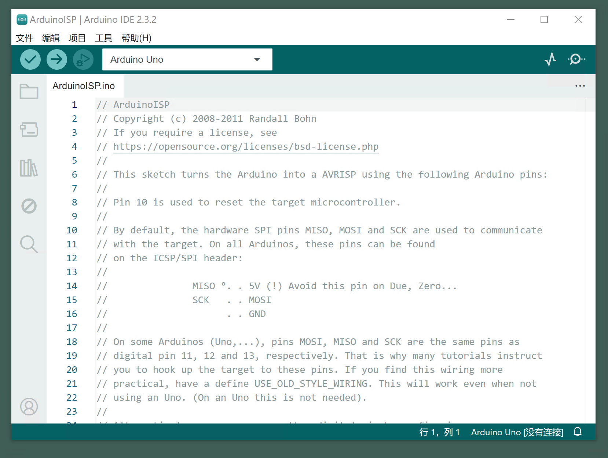Viewport: 608px width, 458px height.
Task: Show the Debug sidebar panel
Action: click(x=29, y=206)
